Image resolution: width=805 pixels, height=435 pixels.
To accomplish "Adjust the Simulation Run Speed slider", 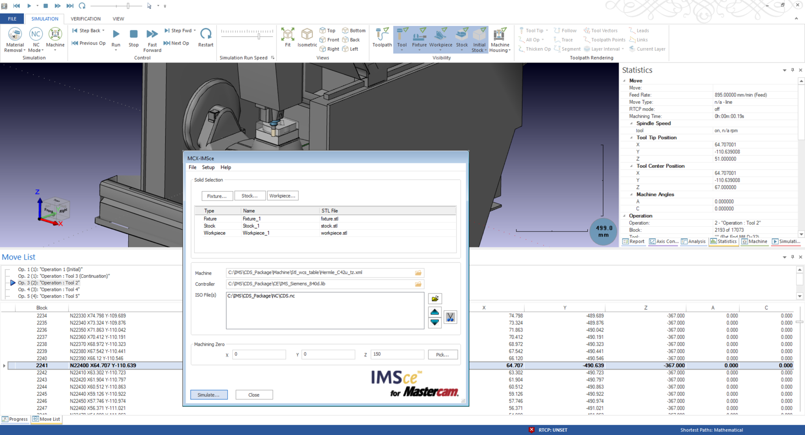I will 258,36.
